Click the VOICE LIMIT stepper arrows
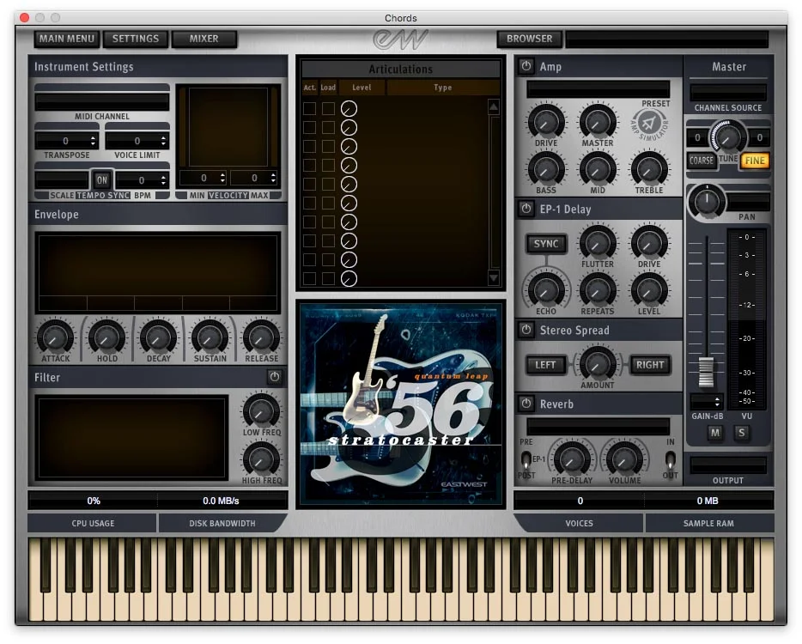 click(x=163, y=140)
